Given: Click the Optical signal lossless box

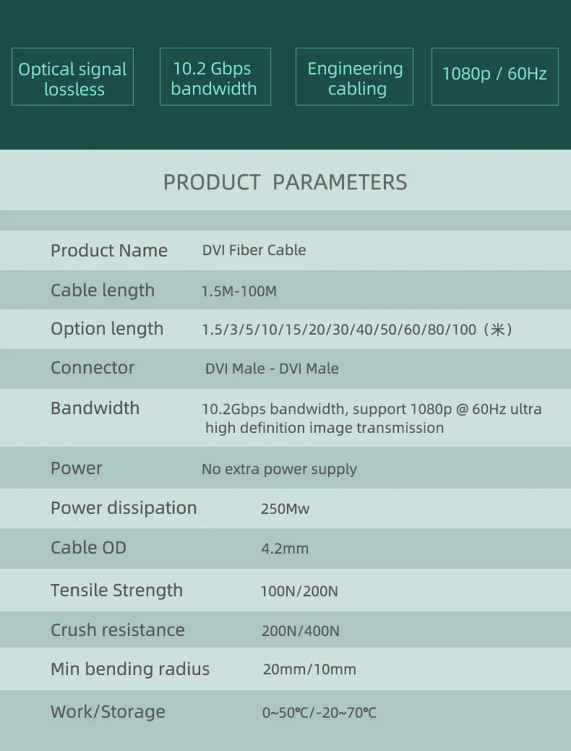Looking at the screenshot, I should click(72, 77).
